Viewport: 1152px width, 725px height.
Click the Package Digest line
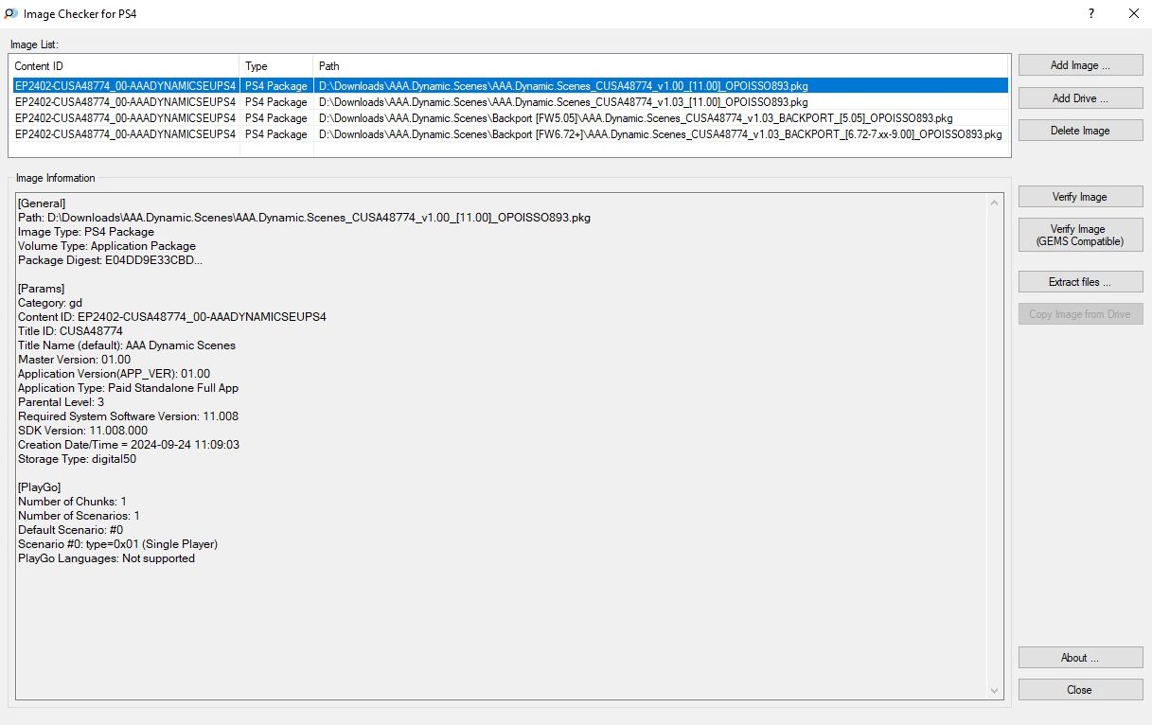pos(110,260)
